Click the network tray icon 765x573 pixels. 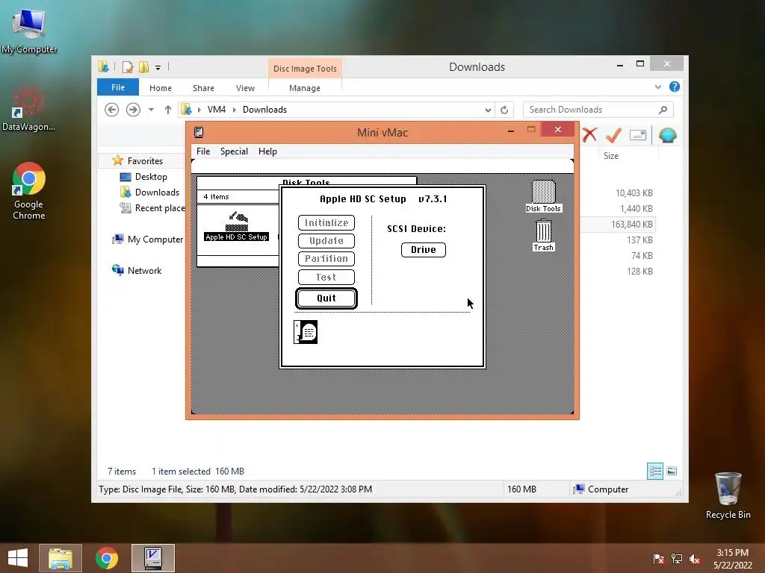click(x=676, y=558)
